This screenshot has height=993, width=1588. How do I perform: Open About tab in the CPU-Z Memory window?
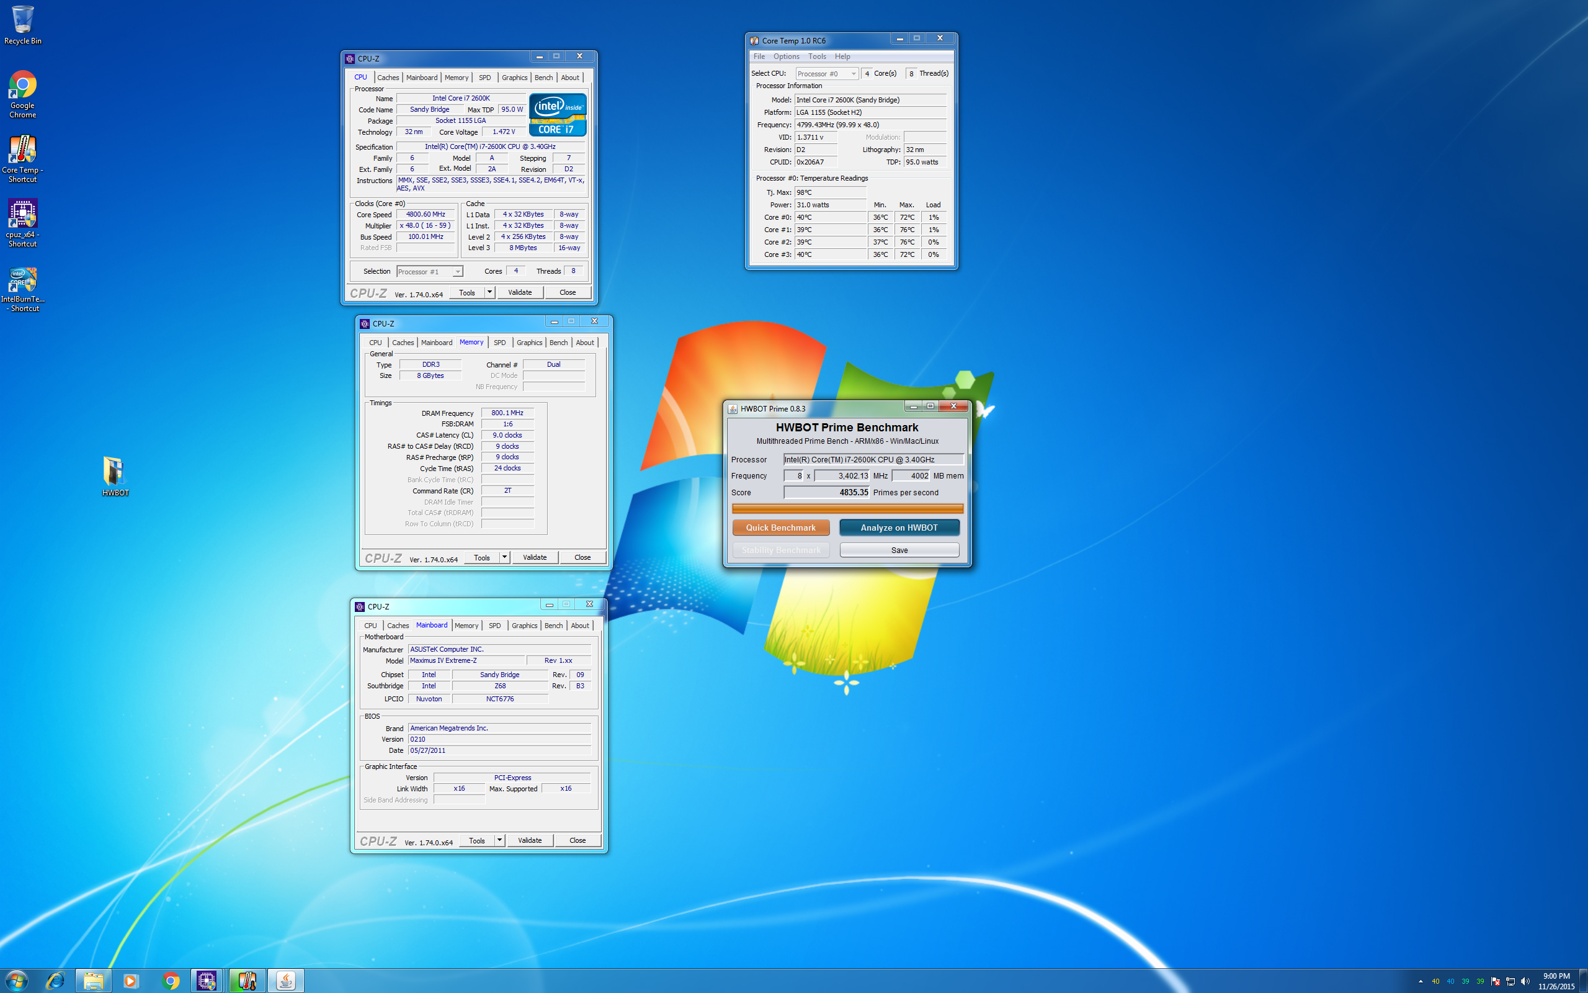point(585,343)
